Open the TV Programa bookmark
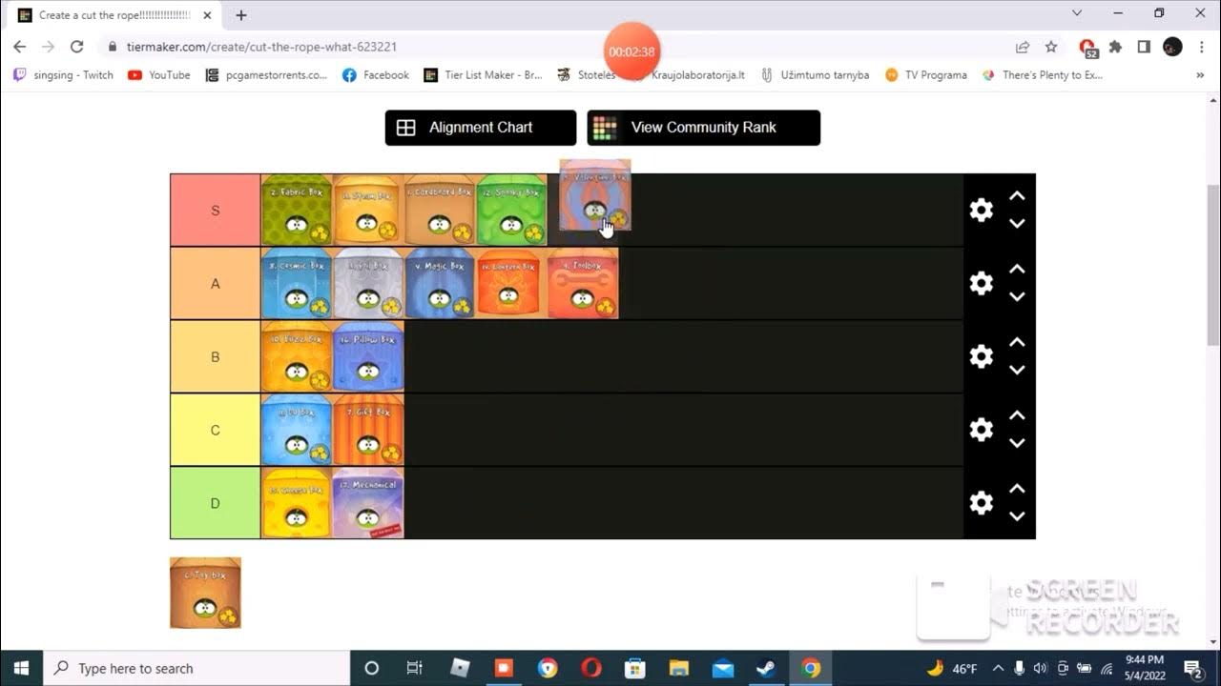This screenshot has height=686, width=1221. pos(926,75)
